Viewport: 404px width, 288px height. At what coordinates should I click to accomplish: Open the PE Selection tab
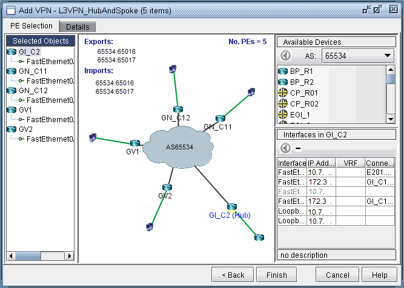coord(31,26)
